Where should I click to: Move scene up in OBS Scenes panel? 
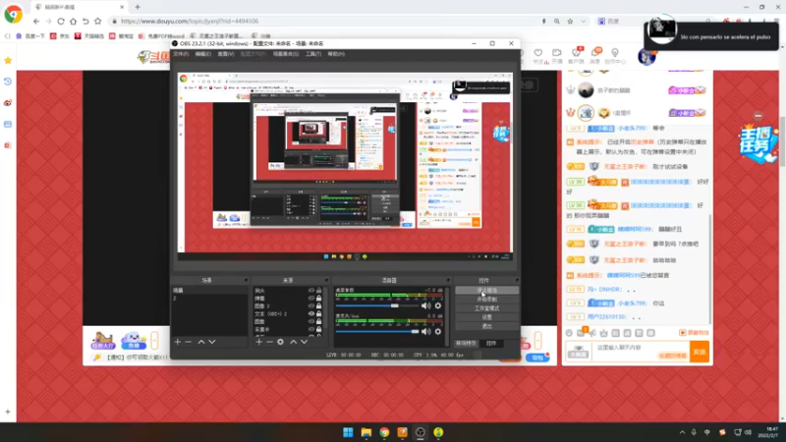[x=201, y=342]
